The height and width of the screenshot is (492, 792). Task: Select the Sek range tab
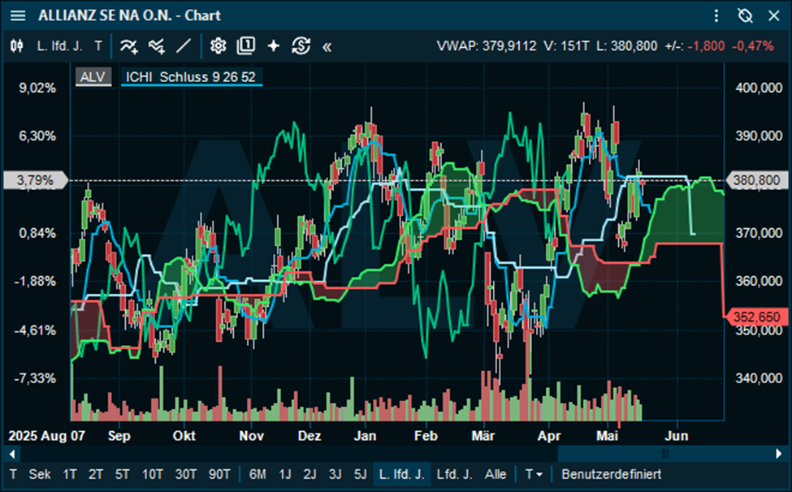point(40,474)
